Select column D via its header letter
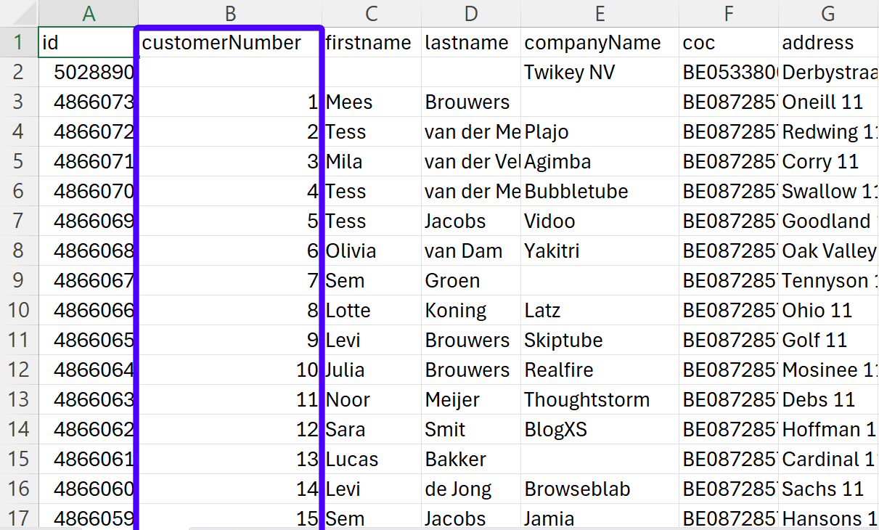This screenshot has width=879, height=530. (471, 13)
